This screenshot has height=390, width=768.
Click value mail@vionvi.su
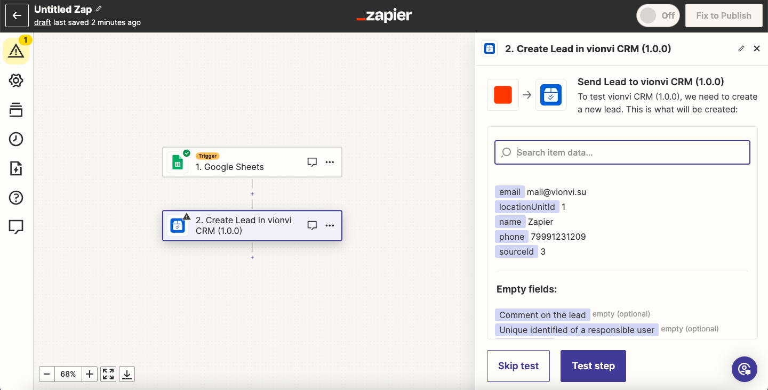(556, 192)
